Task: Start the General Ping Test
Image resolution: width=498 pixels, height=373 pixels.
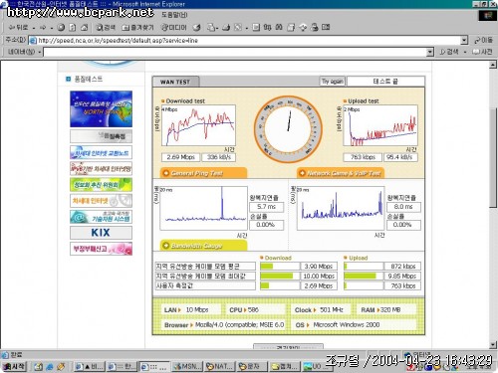Action: click(203, 173)
